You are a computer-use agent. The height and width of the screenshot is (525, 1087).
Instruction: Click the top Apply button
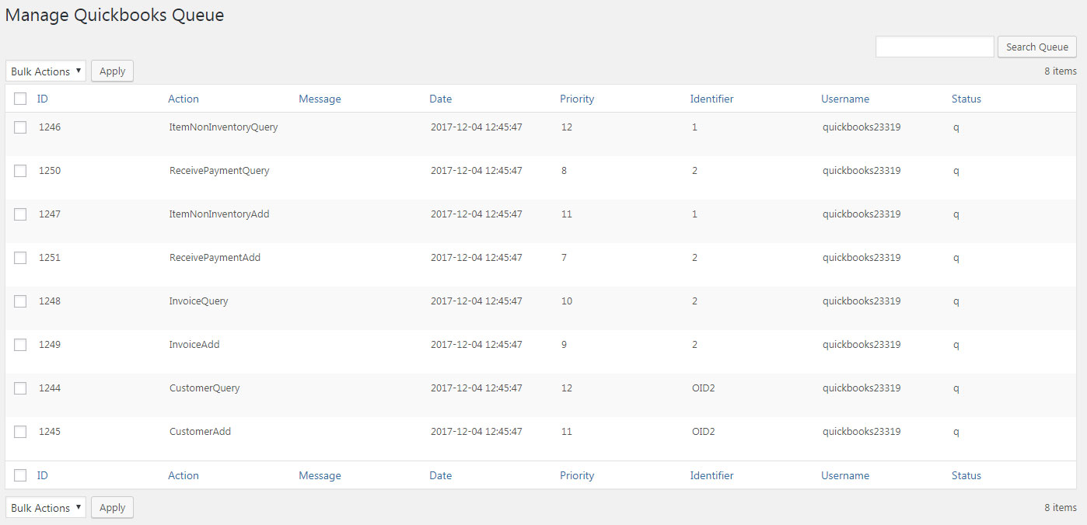point(113,71)
